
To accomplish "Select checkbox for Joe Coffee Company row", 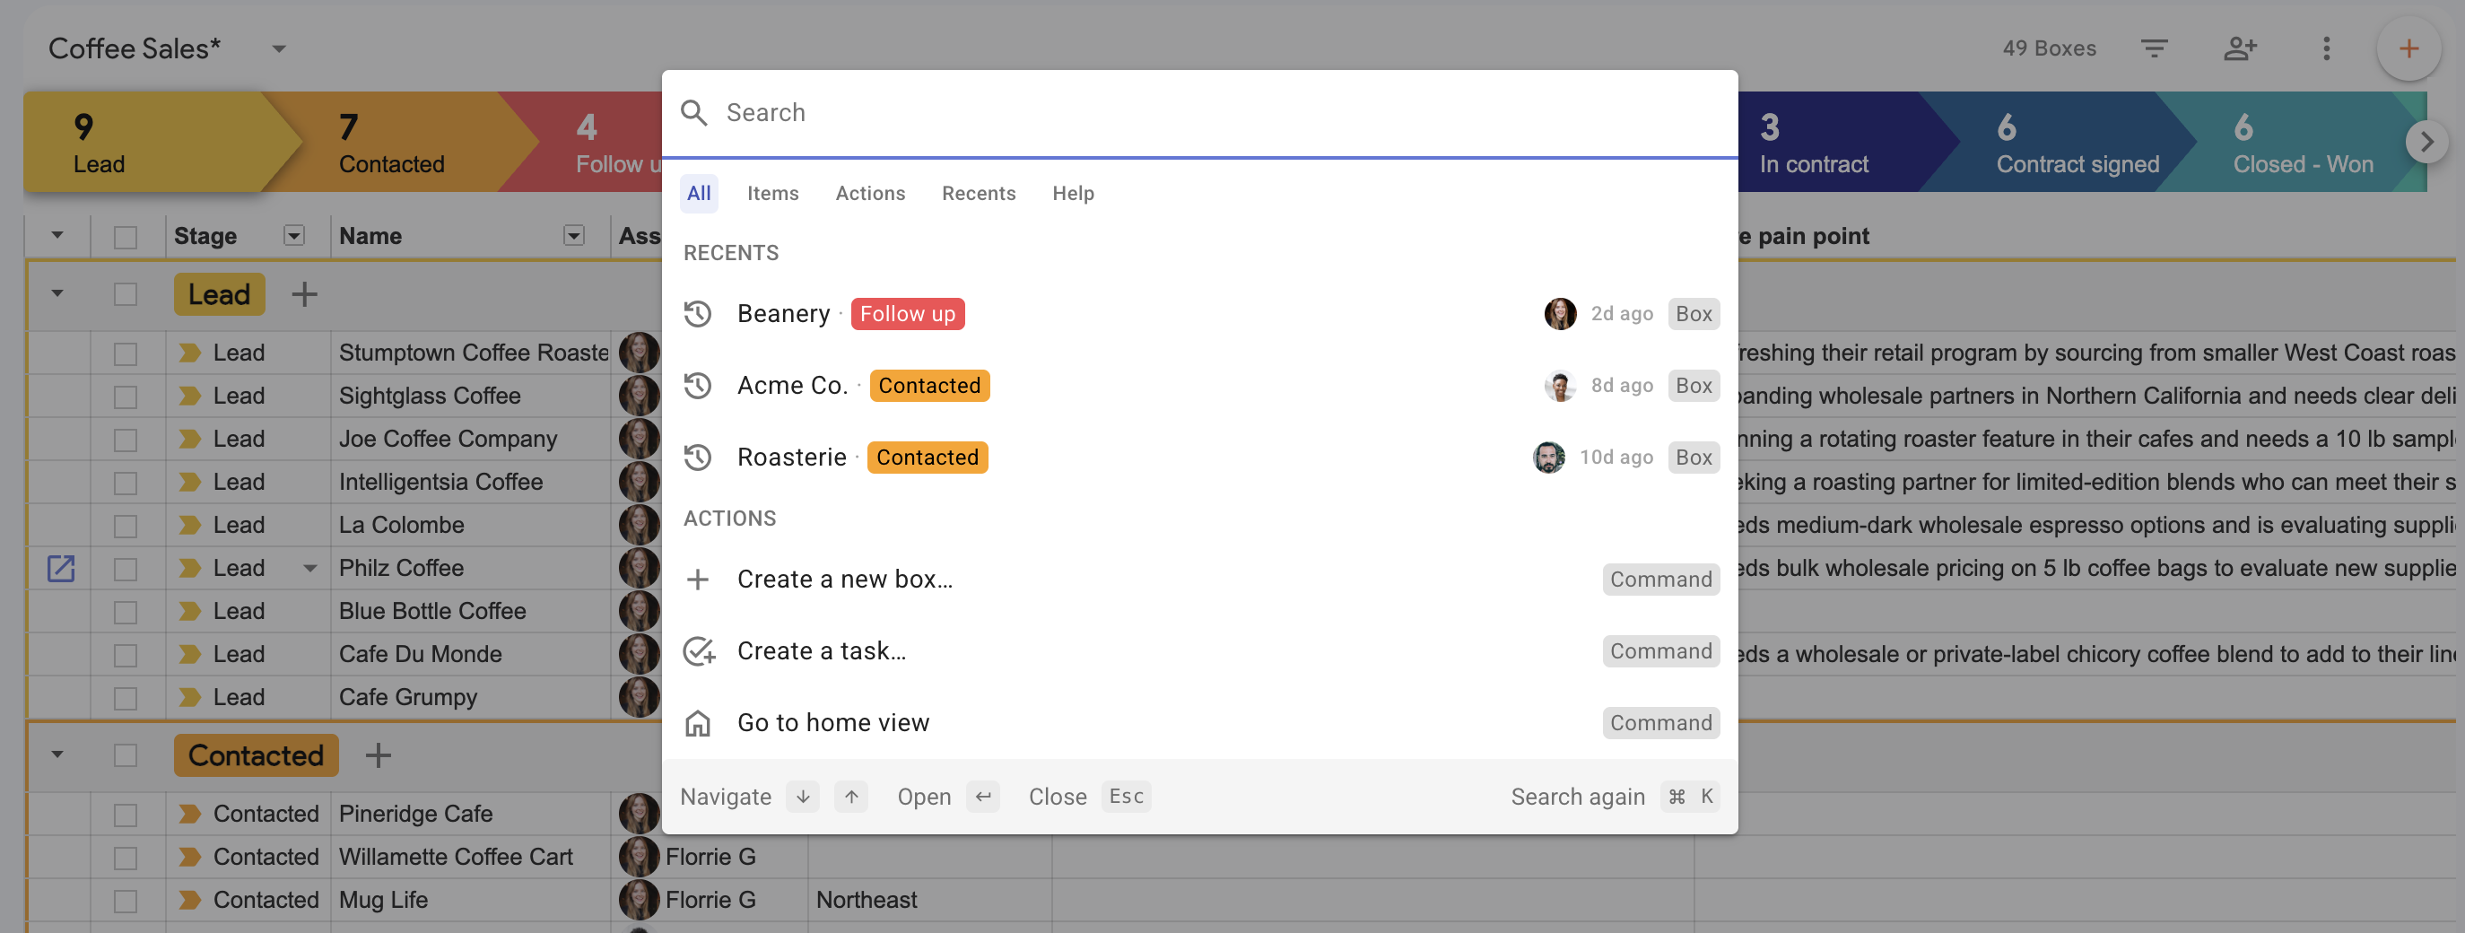I will coord(126,440).
